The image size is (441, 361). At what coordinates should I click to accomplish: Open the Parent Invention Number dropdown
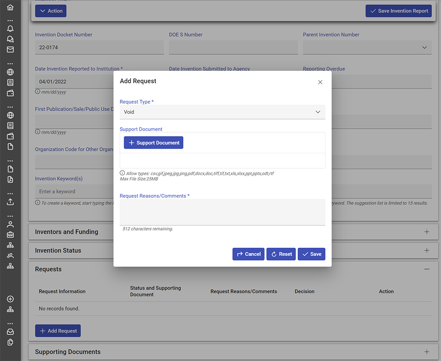point(367,48)
